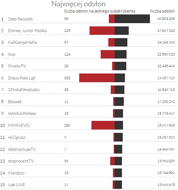The image size is (178, 190).
Task: Click Disco Polo Lajf's red bar
Action: 97,78
